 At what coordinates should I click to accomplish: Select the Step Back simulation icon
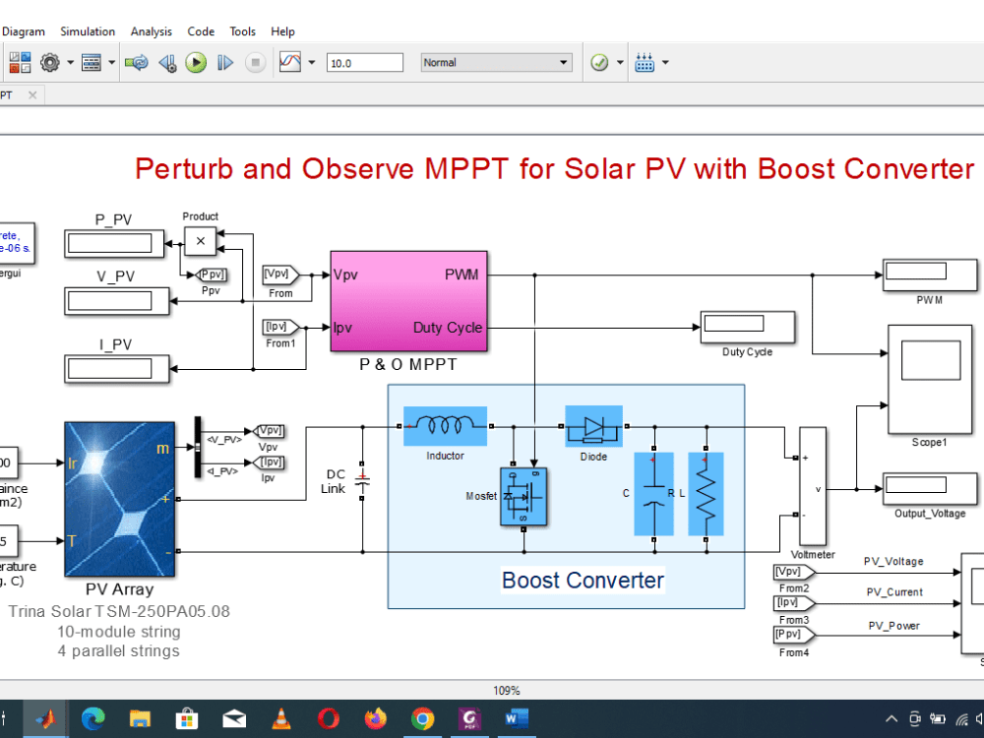click(x=165, y=61)
